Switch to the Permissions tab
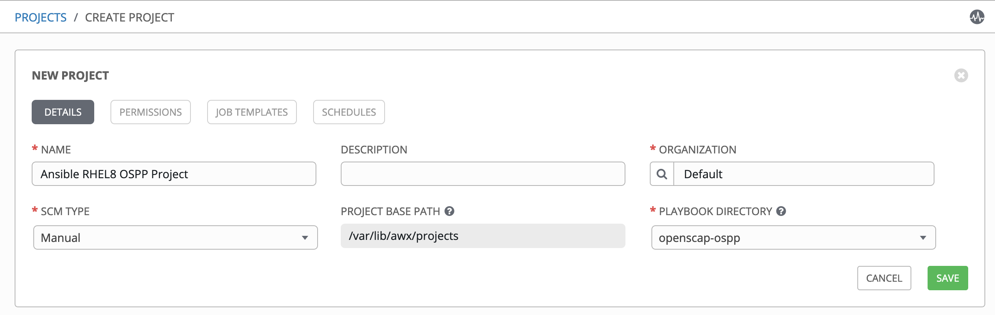This screenshot has height=315, width=995. point(151,112)
